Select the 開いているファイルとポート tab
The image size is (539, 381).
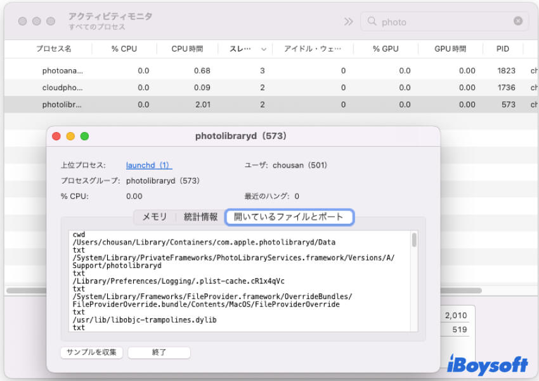289,217
